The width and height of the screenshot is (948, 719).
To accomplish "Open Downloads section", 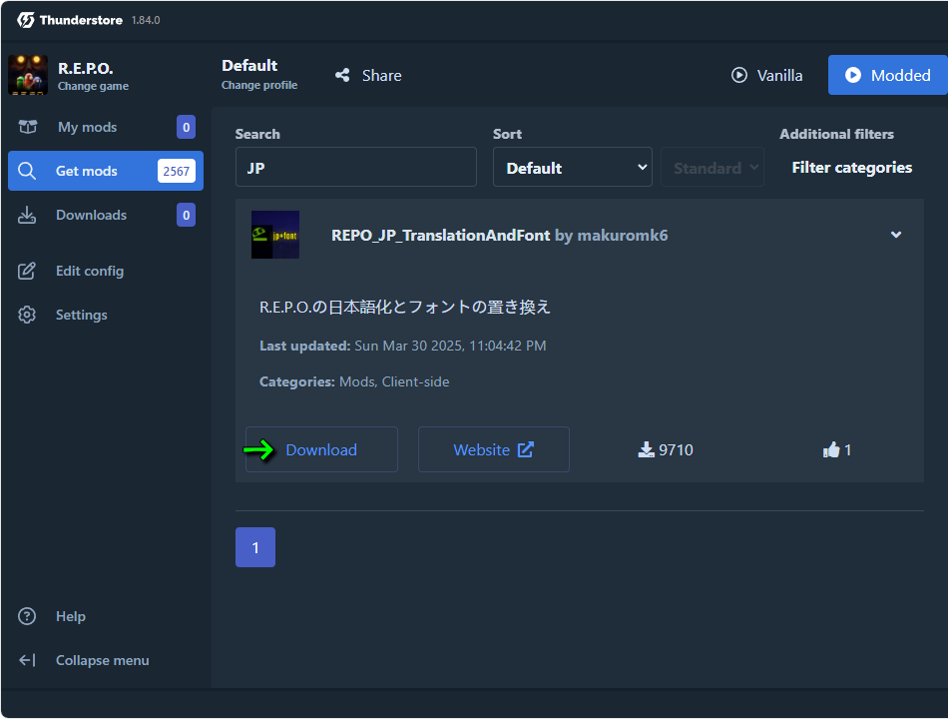I will tap(106, 215).
